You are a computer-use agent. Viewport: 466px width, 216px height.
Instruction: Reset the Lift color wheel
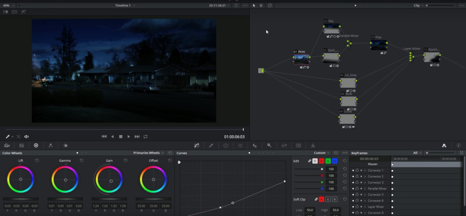click(37, 161)
